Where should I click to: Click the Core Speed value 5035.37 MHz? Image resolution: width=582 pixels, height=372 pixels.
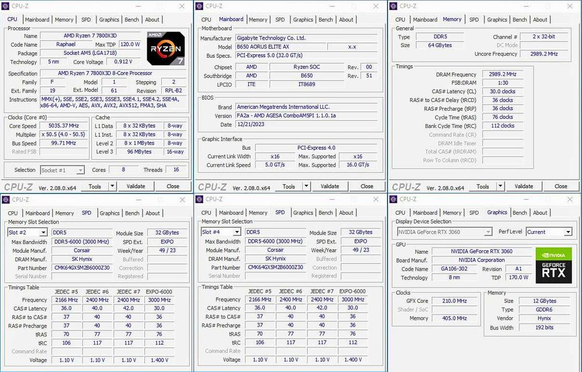[64, 126]
